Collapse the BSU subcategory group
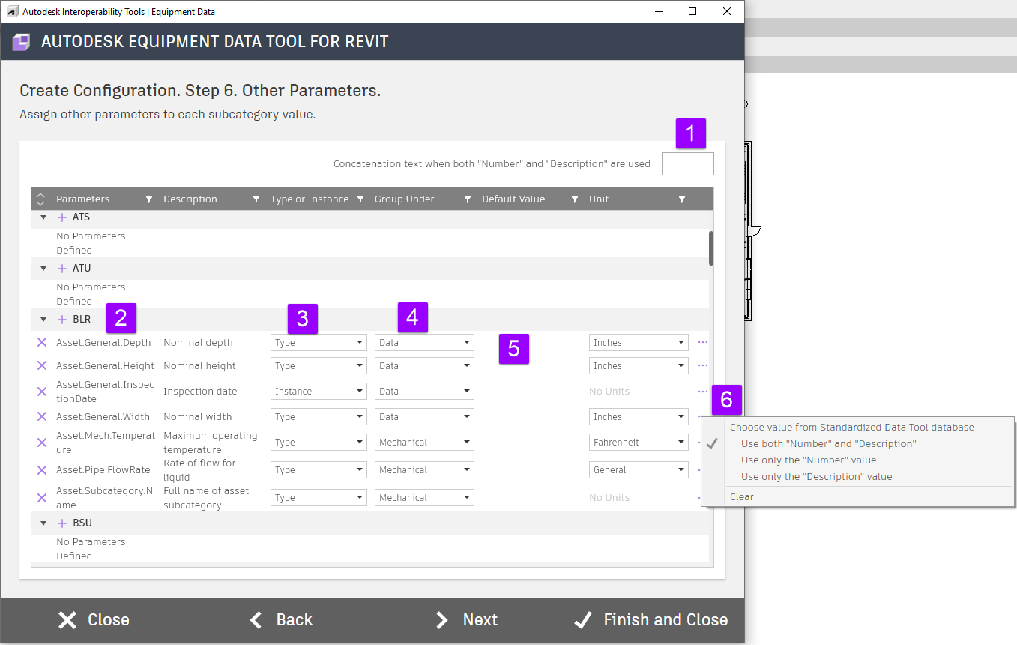Screen dimensions: 1017x645 (43, 523)
